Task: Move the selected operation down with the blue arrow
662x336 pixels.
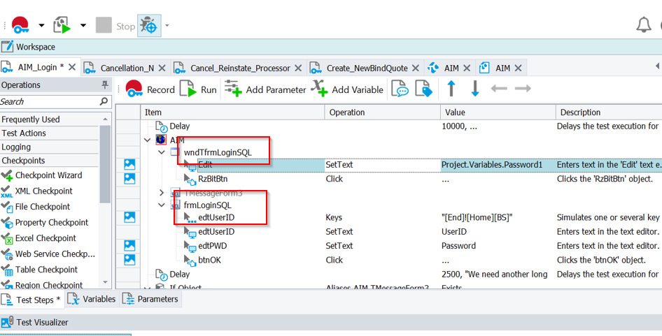Action: [474, 89]
